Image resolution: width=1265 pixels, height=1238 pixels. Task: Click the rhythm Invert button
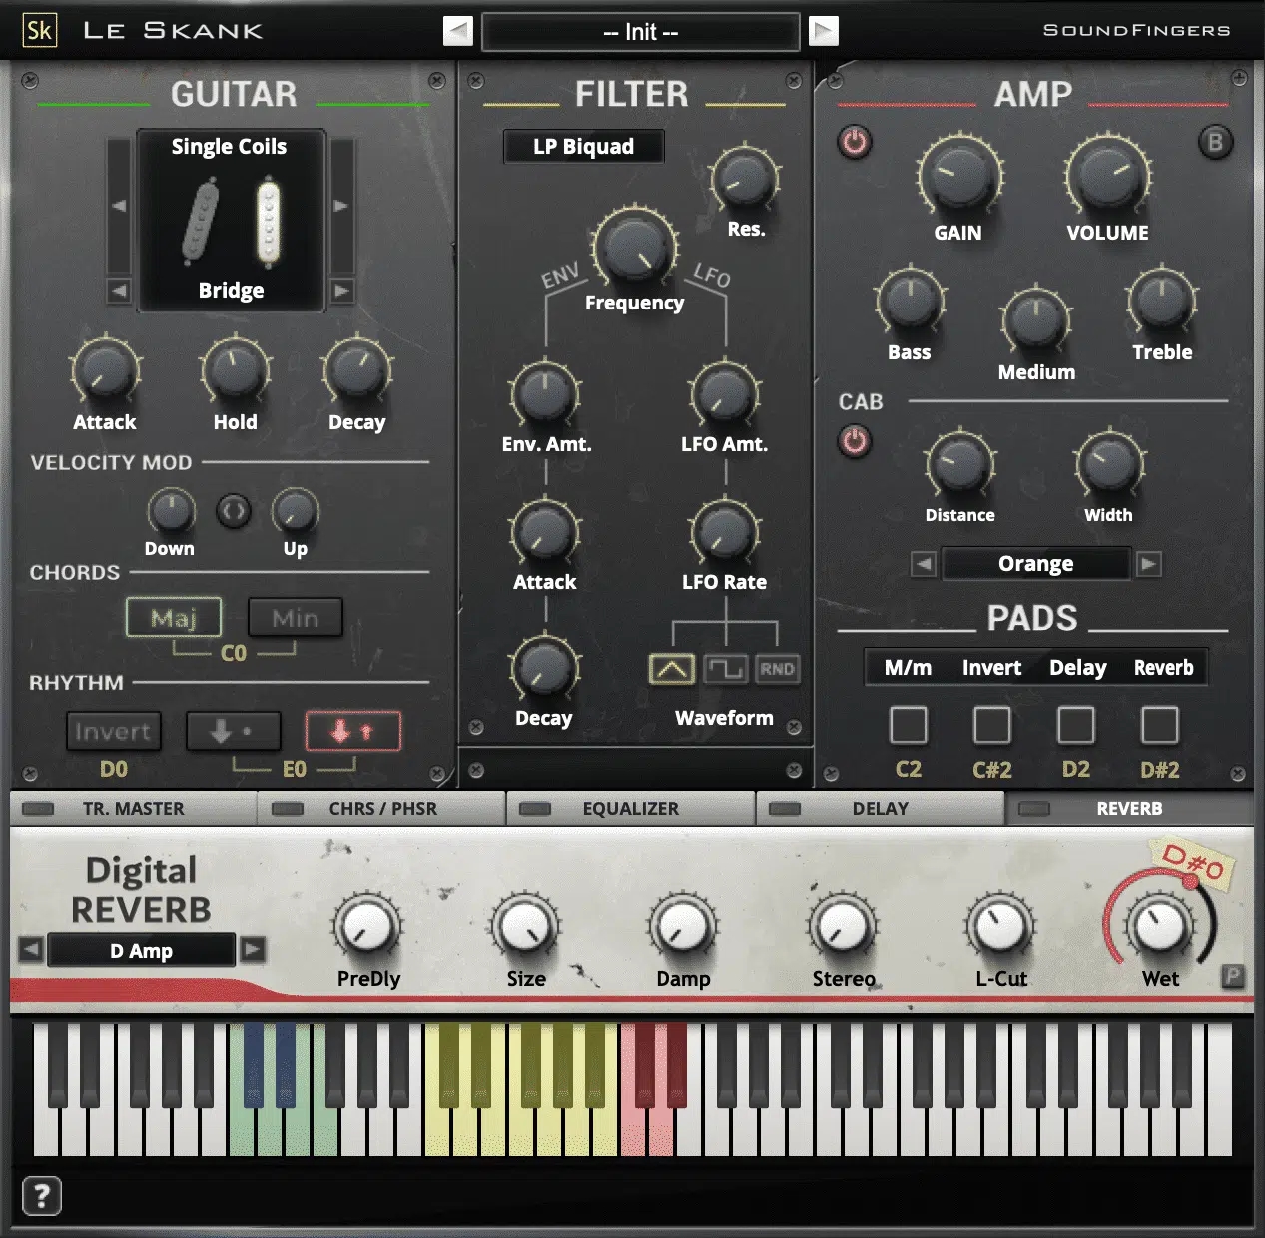[x=113, y=732]
